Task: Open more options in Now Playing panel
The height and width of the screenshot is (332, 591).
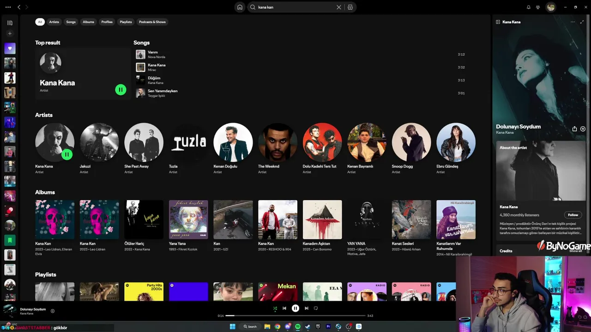Action: click(x=573, y=22)
